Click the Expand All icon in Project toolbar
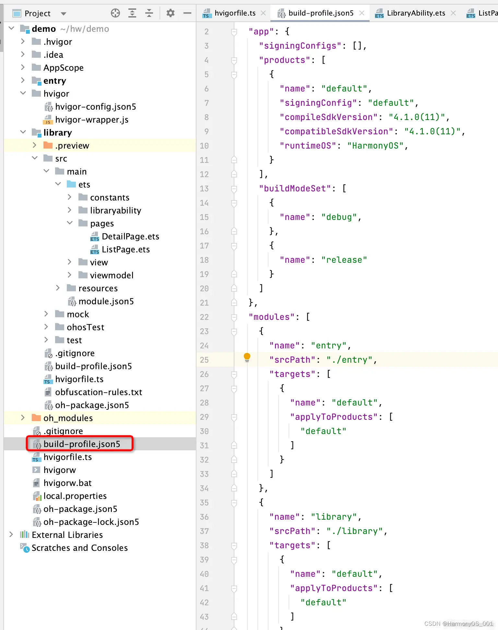Image resolution: width=498 pixels, height=630 pixels. click(132, 13)
